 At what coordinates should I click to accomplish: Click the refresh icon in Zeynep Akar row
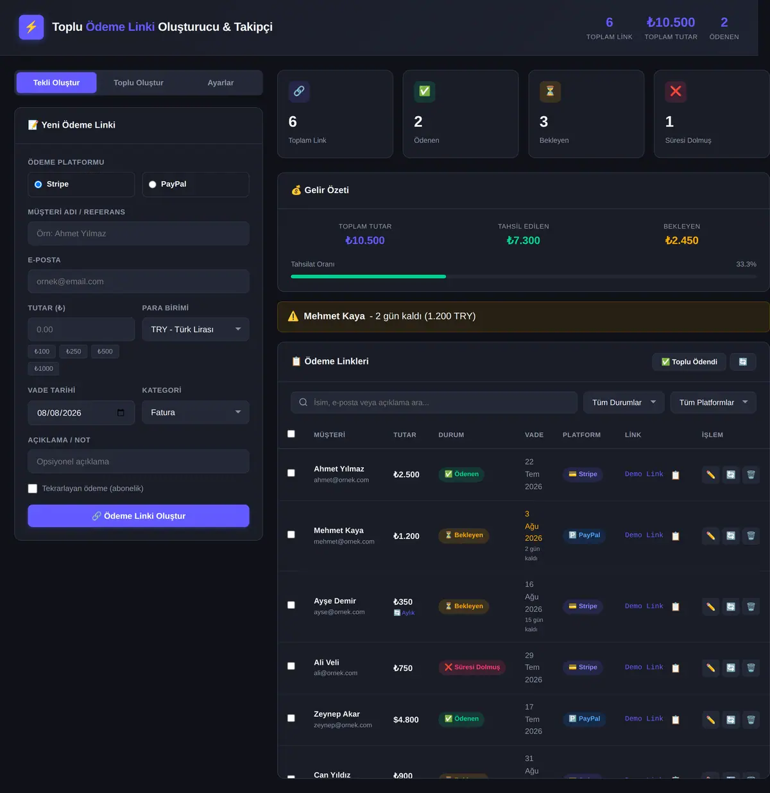(x=731, y=720)
